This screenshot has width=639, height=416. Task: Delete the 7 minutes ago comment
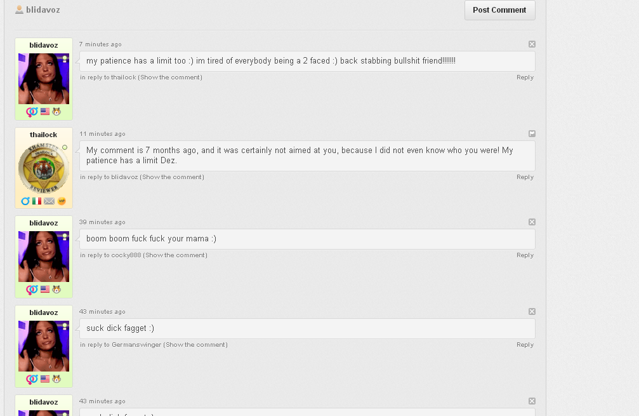[x=532, y=44]
